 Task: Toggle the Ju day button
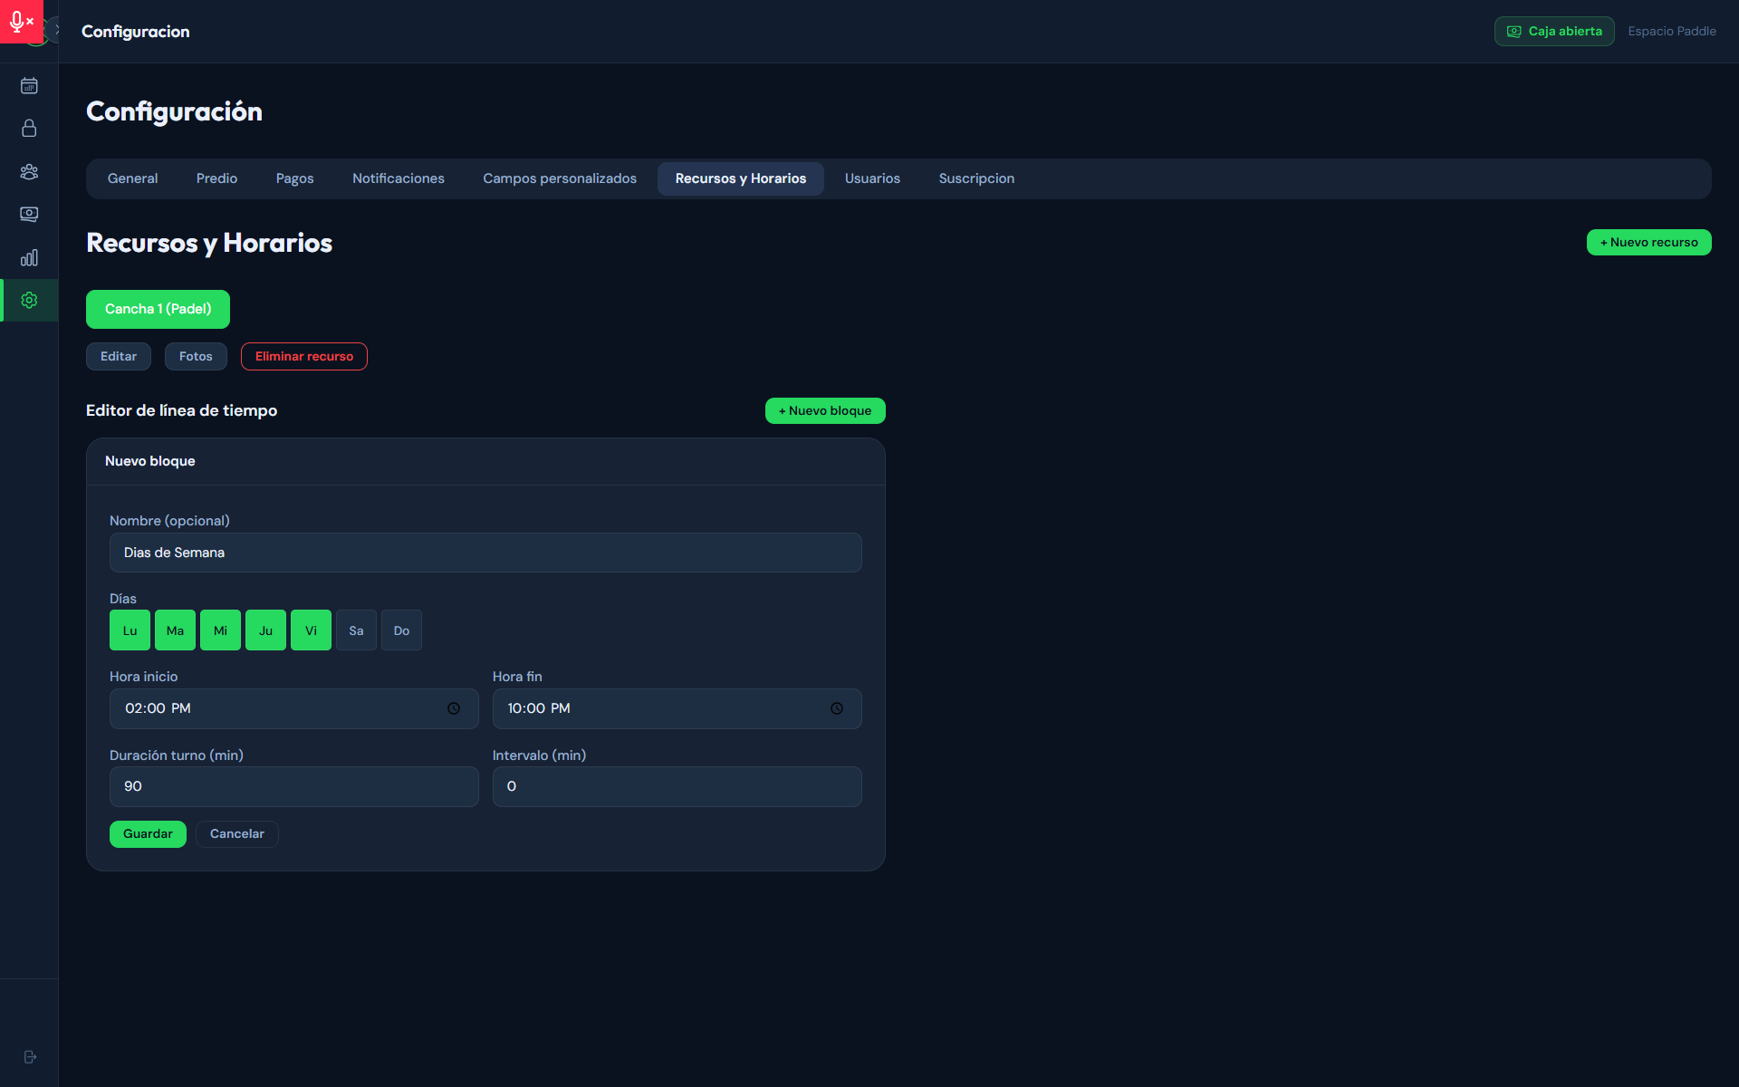pyautogui.click(x=265, y=630)
